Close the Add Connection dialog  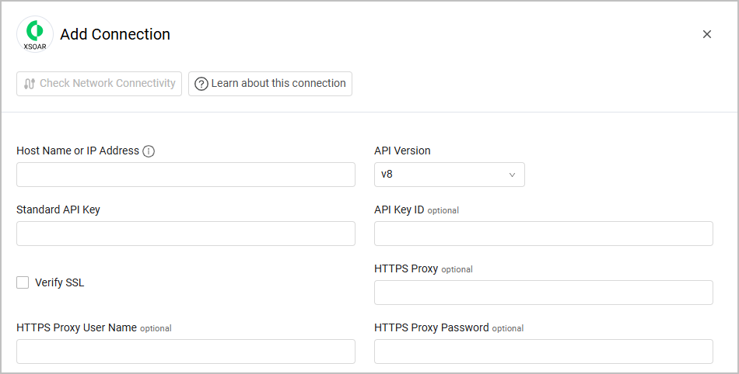tap(706, 34)
